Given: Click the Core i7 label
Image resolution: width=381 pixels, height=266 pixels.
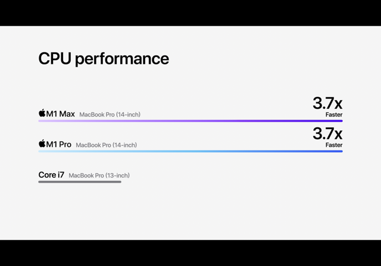Looking at the screenshot, I should point(51,175).
